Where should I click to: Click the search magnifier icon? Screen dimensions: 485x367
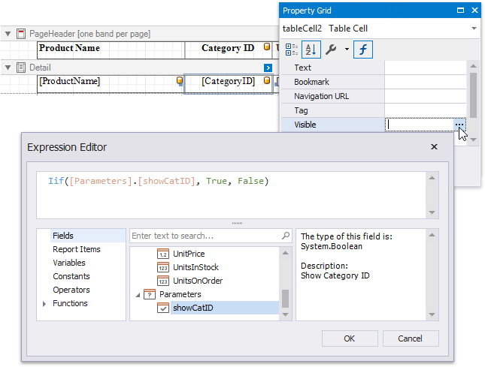pos(286,236)
